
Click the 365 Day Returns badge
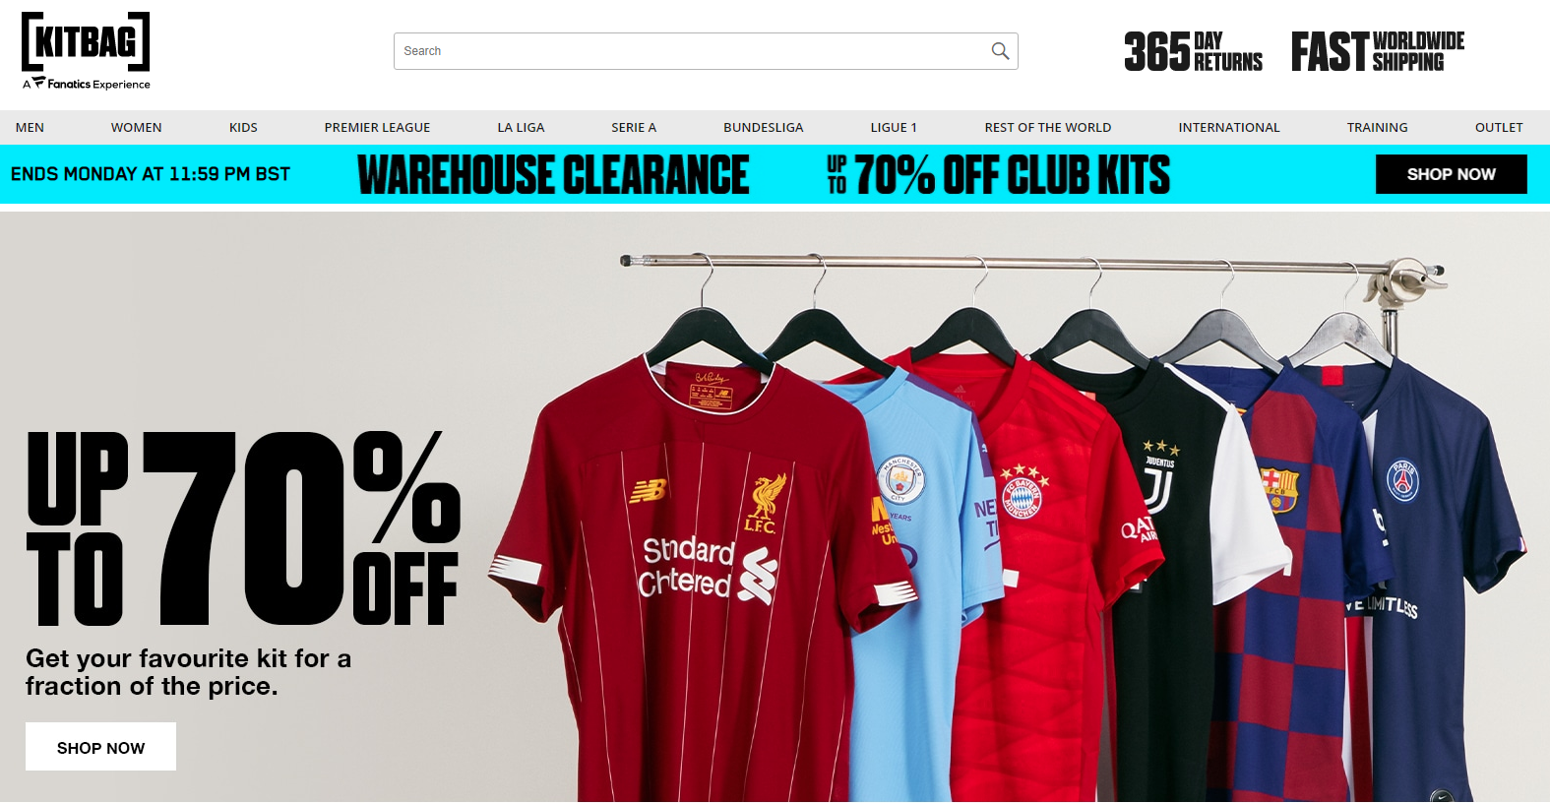(1193, 51)
